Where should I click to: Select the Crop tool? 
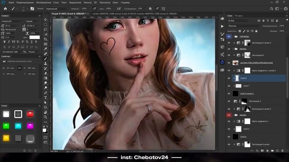click(x=46, y=39)
